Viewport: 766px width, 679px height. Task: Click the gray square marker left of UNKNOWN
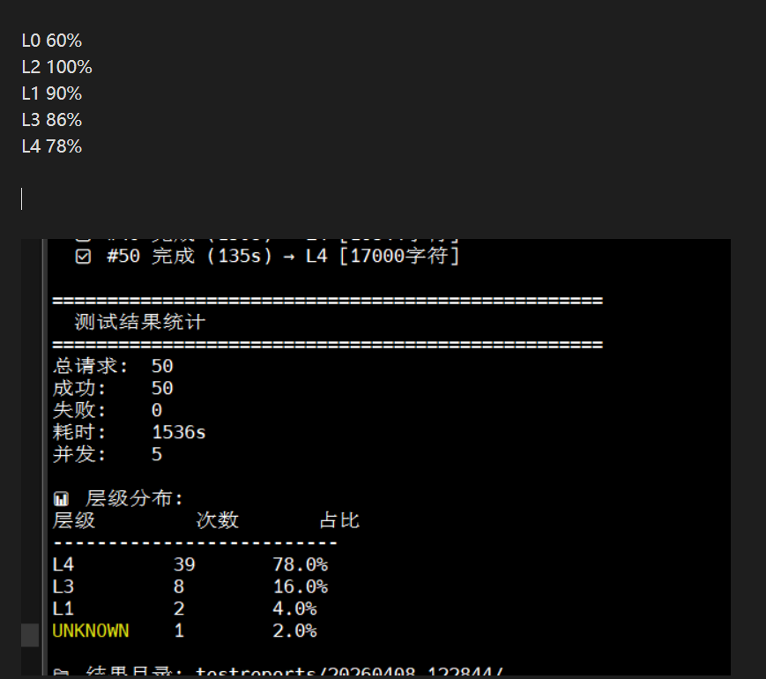coord(30,635)
